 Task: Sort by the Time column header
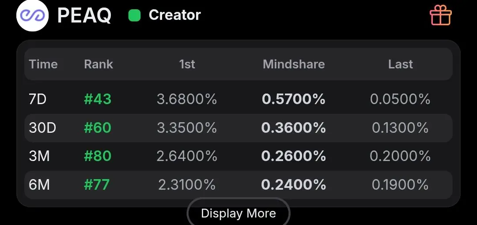click(x=43, y=64)
